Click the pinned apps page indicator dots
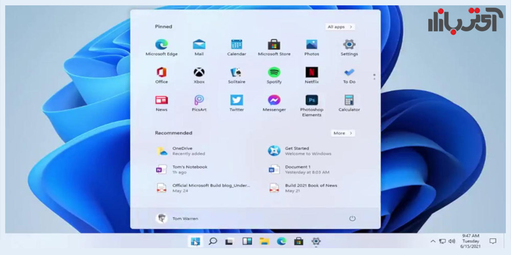511x255 pixels. click(x=374, y=77)
